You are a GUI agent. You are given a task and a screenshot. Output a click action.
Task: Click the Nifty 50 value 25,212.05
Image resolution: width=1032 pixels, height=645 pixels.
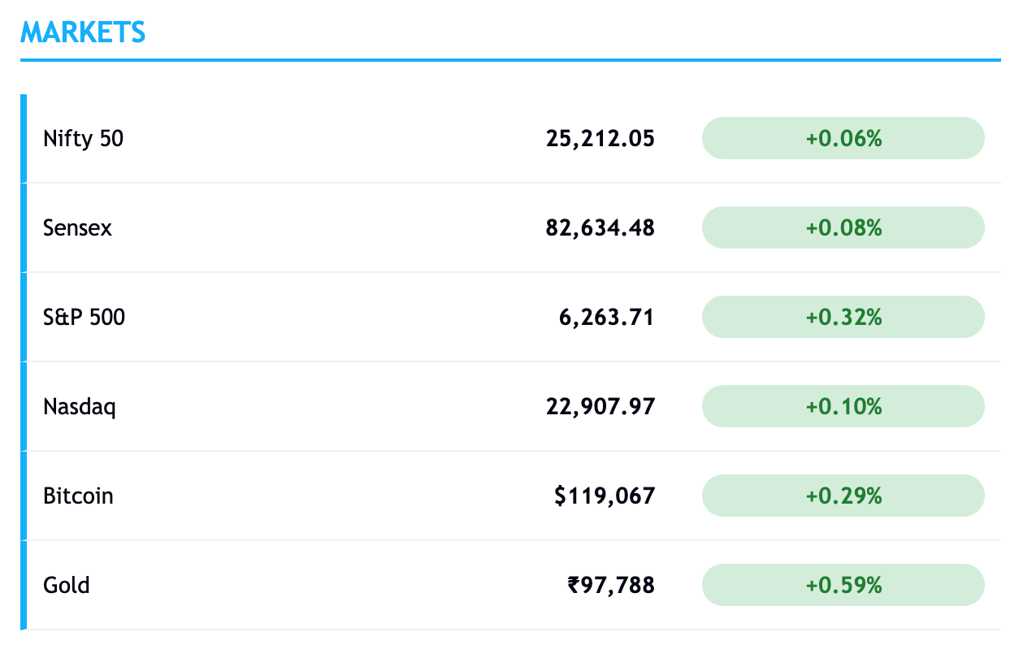tap(601, 139)
